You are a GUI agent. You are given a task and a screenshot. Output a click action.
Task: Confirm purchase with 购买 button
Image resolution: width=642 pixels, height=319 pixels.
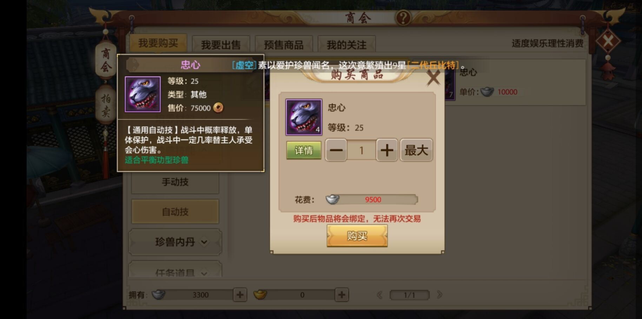357,236
